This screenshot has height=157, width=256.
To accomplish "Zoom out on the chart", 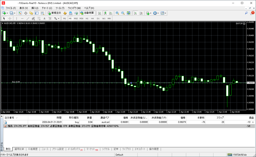I will (x=123, y=13).
